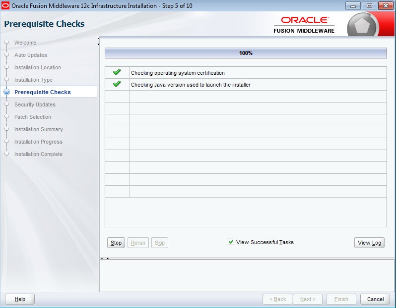Image resolution: width=396 pixels, height=308 pixels.
Task: Maximize the installer window
Action: [x=369, y=6]
